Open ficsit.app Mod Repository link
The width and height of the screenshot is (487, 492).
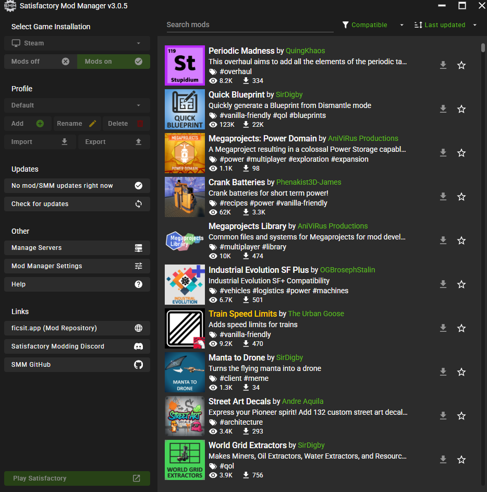77,328
